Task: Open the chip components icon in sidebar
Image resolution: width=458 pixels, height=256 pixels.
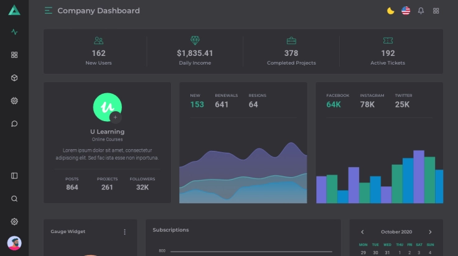Action: pos(14,101)
